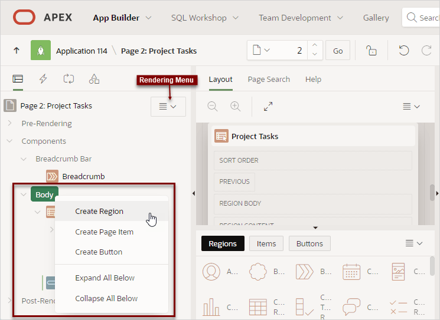The height and width of the screenshot is (320, 440).
Task: Click the expand layout arrows icon
Action: pos(268,107)
